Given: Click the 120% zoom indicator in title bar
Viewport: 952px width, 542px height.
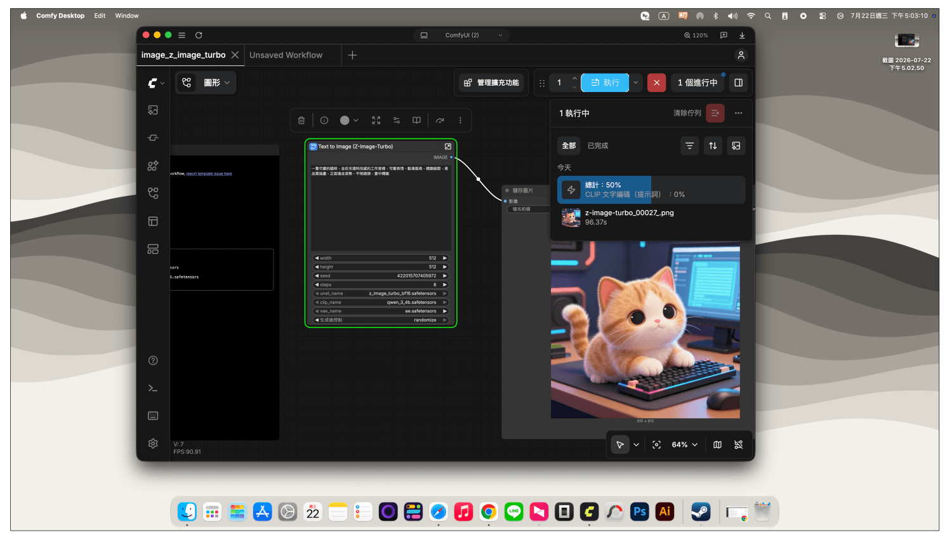Looking at the screenshot, I should (x=696, y=35).
